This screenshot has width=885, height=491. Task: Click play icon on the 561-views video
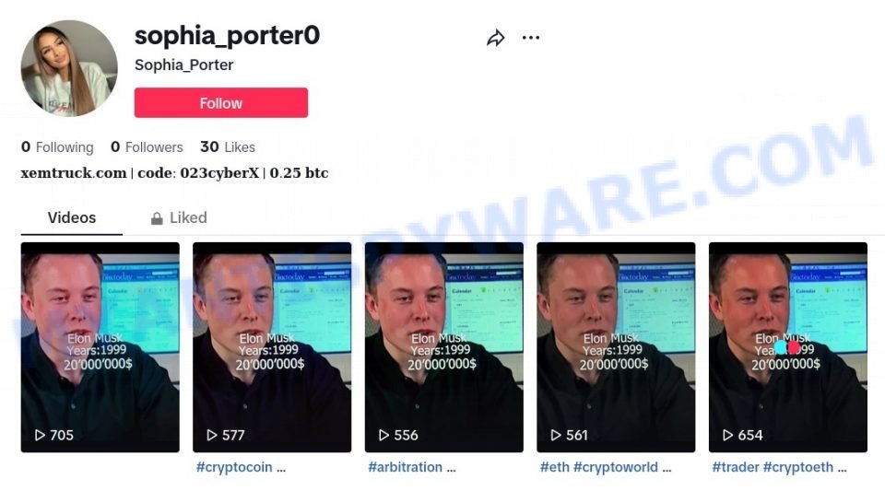coord(556,435)
